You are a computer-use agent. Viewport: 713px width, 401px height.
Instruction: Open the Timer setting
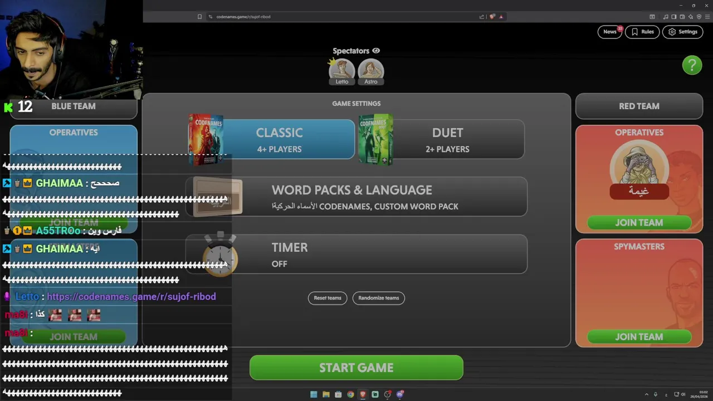[356, 254]
